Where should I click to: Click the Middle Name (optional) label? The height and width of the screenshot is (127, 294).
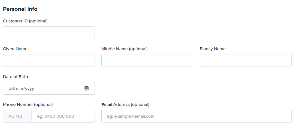[124, 49]
